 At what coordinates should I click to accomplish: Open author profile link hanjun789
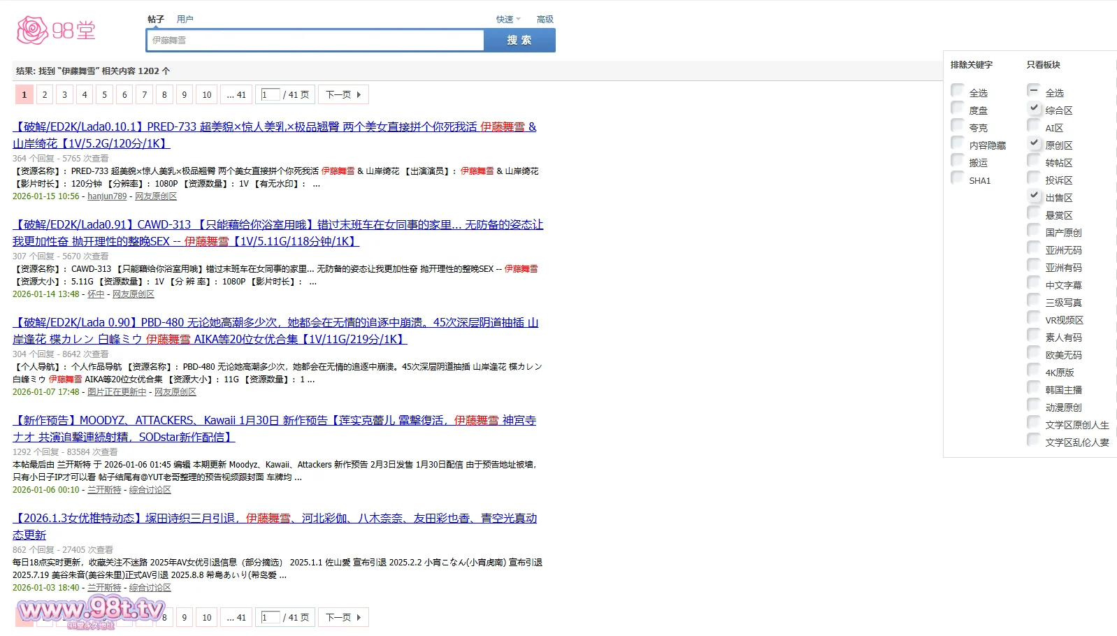[x=107, y=196]
